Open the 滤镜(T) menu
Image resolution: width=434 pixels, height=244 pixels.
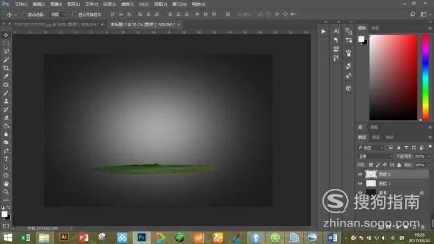[127, 4]
